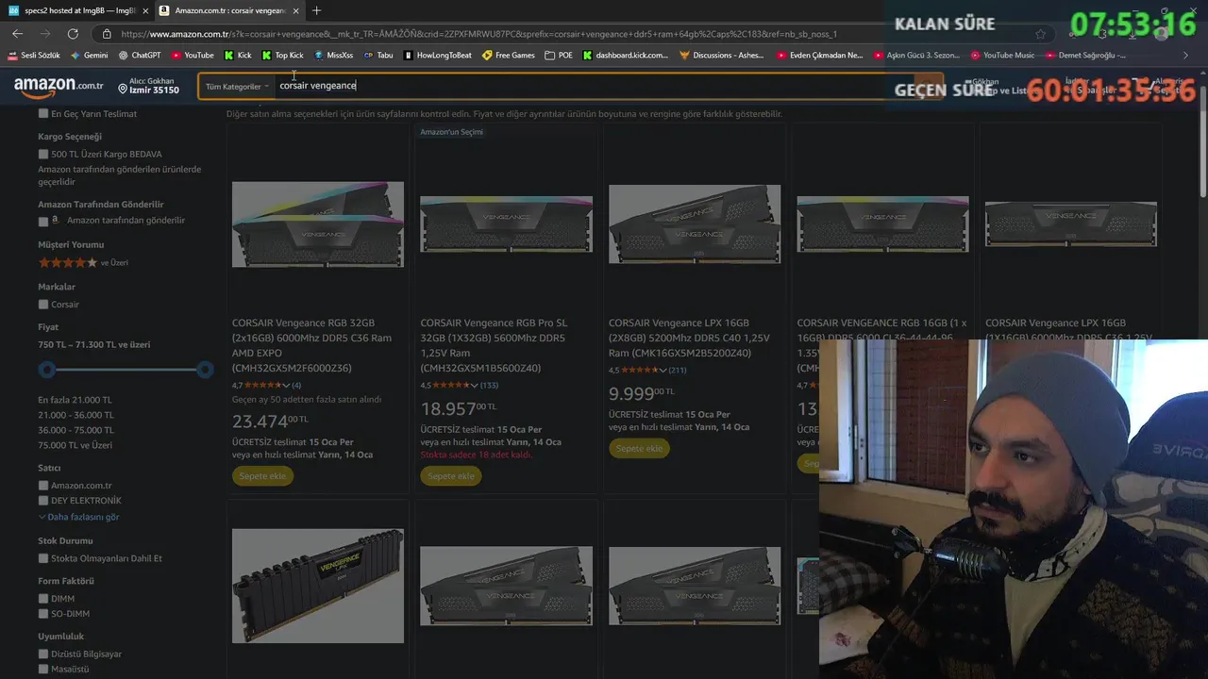Open the Tabu bookmark
Screen dimensions: 1208x679
(378, 56)
